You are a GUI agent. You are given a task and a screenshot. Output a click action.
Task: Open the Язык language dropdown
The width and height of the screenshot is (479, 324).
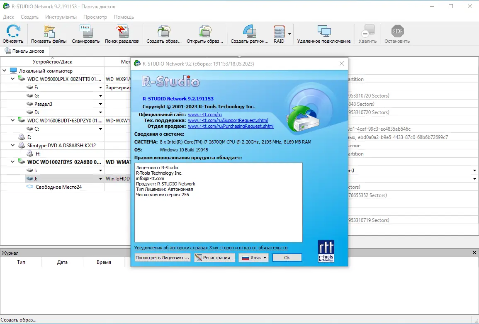[x=253, y=257]
